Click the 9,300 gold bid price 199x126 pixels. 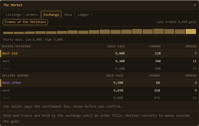[x=120, y=61]
